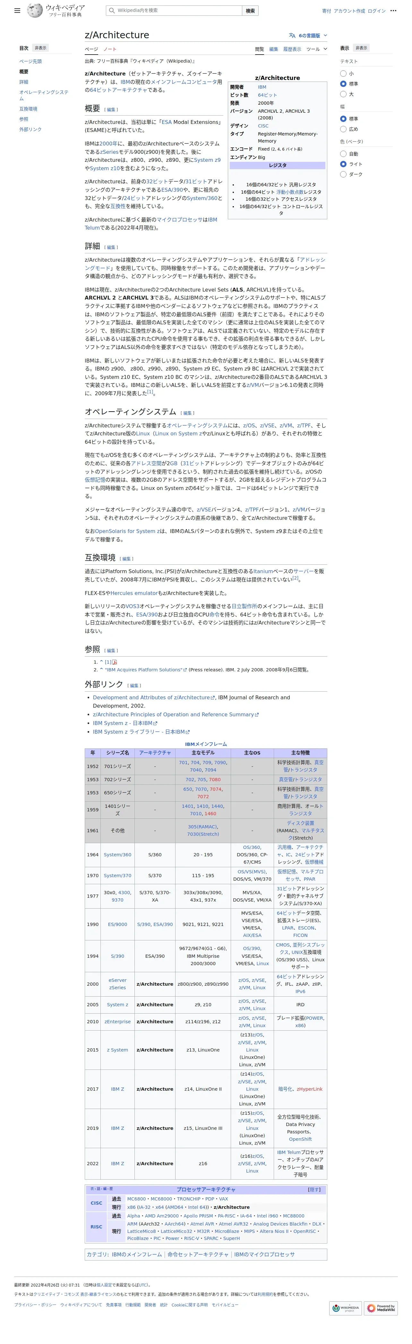
Task: Open the 履歴表示 history tab
Action: (x=292, y=49)
